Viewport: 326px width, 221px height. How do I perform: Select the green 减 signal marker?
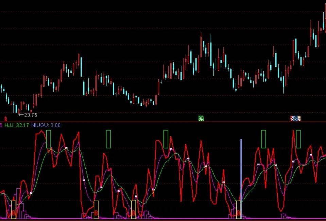tap(201, 119)
